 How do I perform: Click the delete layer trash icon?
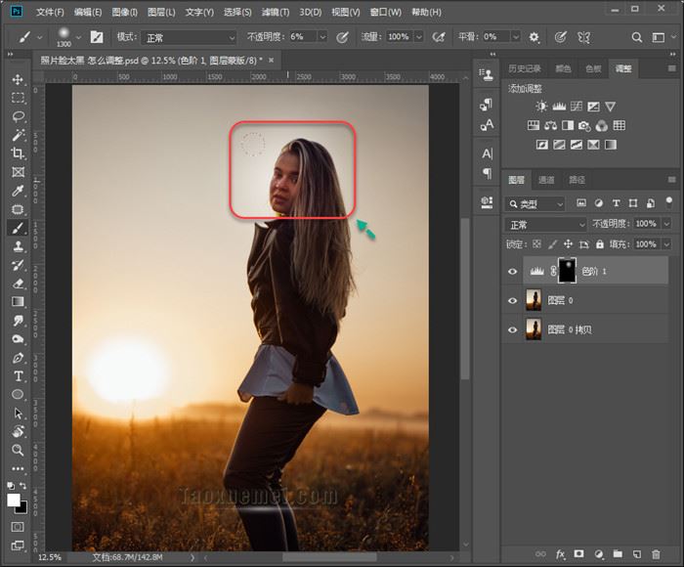click(x=656, y=554)
